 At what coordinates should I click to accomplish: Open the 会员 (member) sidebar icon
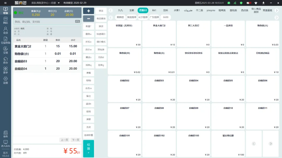coord(5,30)
